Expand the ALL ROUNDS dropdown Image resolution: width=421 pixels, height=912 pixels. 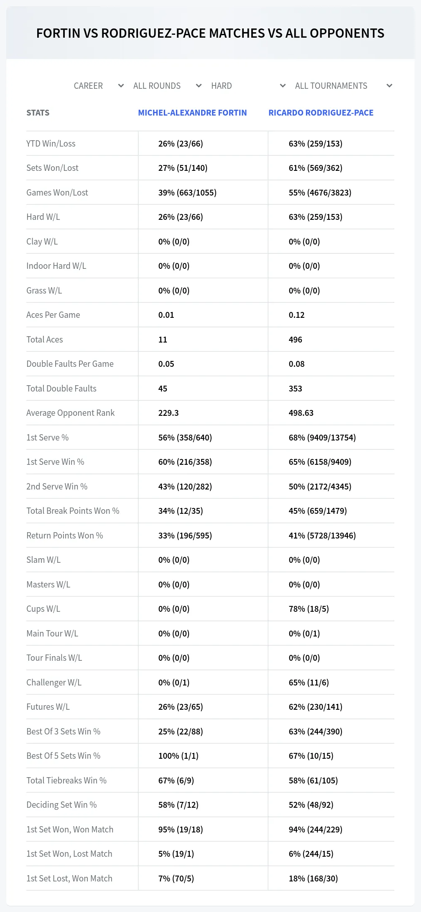(167, 86)
